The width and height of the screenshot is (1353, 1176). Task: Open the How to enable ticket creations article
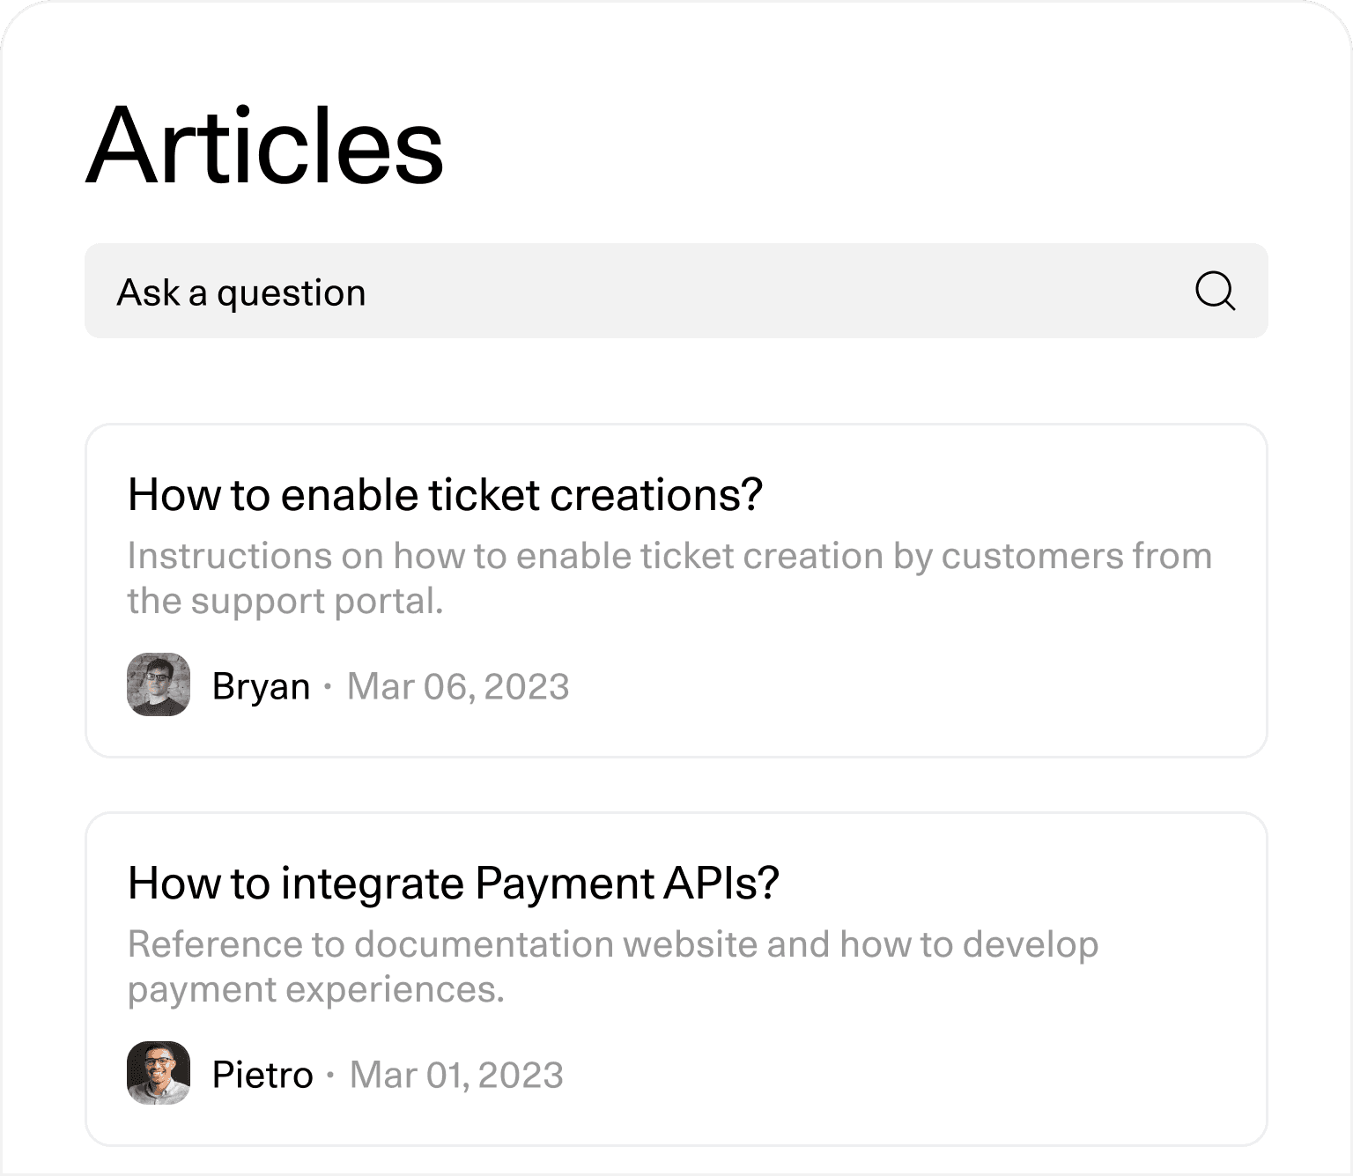(445, 494)
